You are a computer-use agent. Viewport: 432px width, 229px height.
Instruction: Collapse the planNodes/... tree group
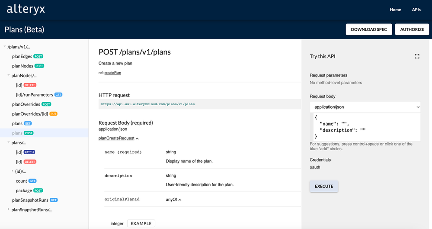click(9, 75)
